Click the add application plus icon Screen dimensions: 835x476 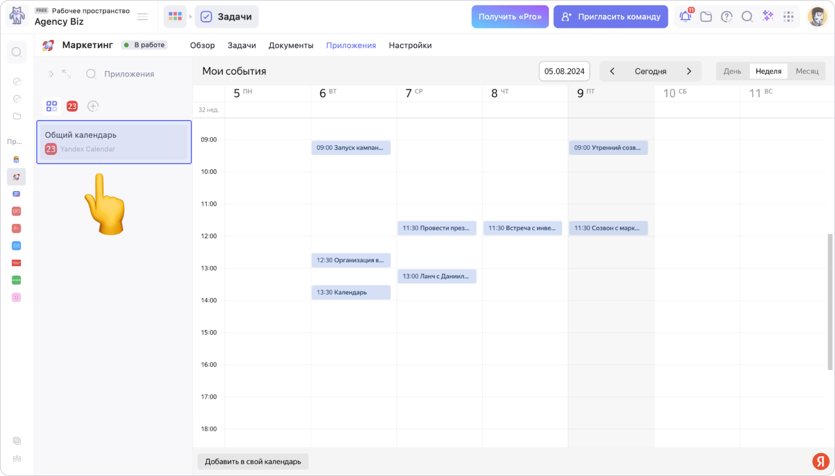click(93, 106)
